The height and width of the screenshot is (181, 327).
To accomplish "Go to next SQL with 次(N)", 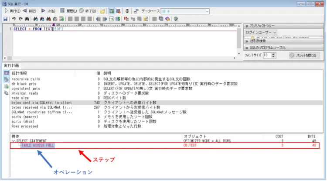I will coord(48,11).
